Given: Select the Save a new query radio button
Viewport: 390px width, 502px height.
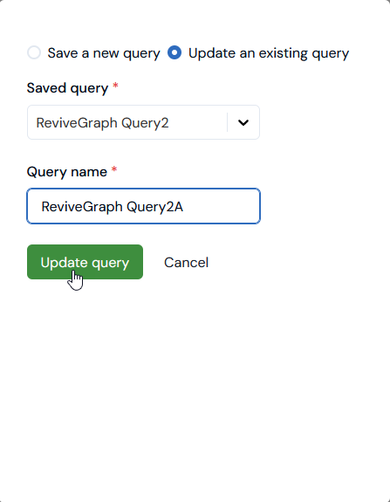Looking at the screenshot, I should [34, 53].
